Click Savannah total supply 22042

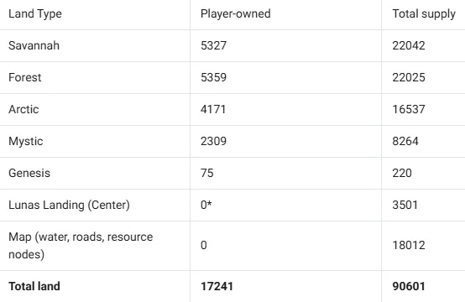(409, 45)
